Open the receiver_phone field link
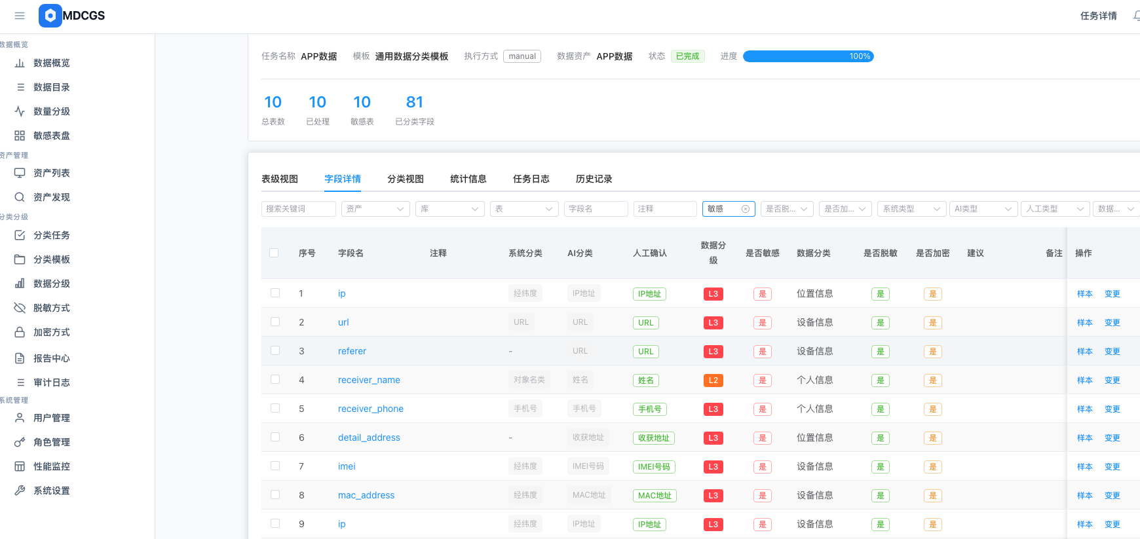 [x=371, y=409]
